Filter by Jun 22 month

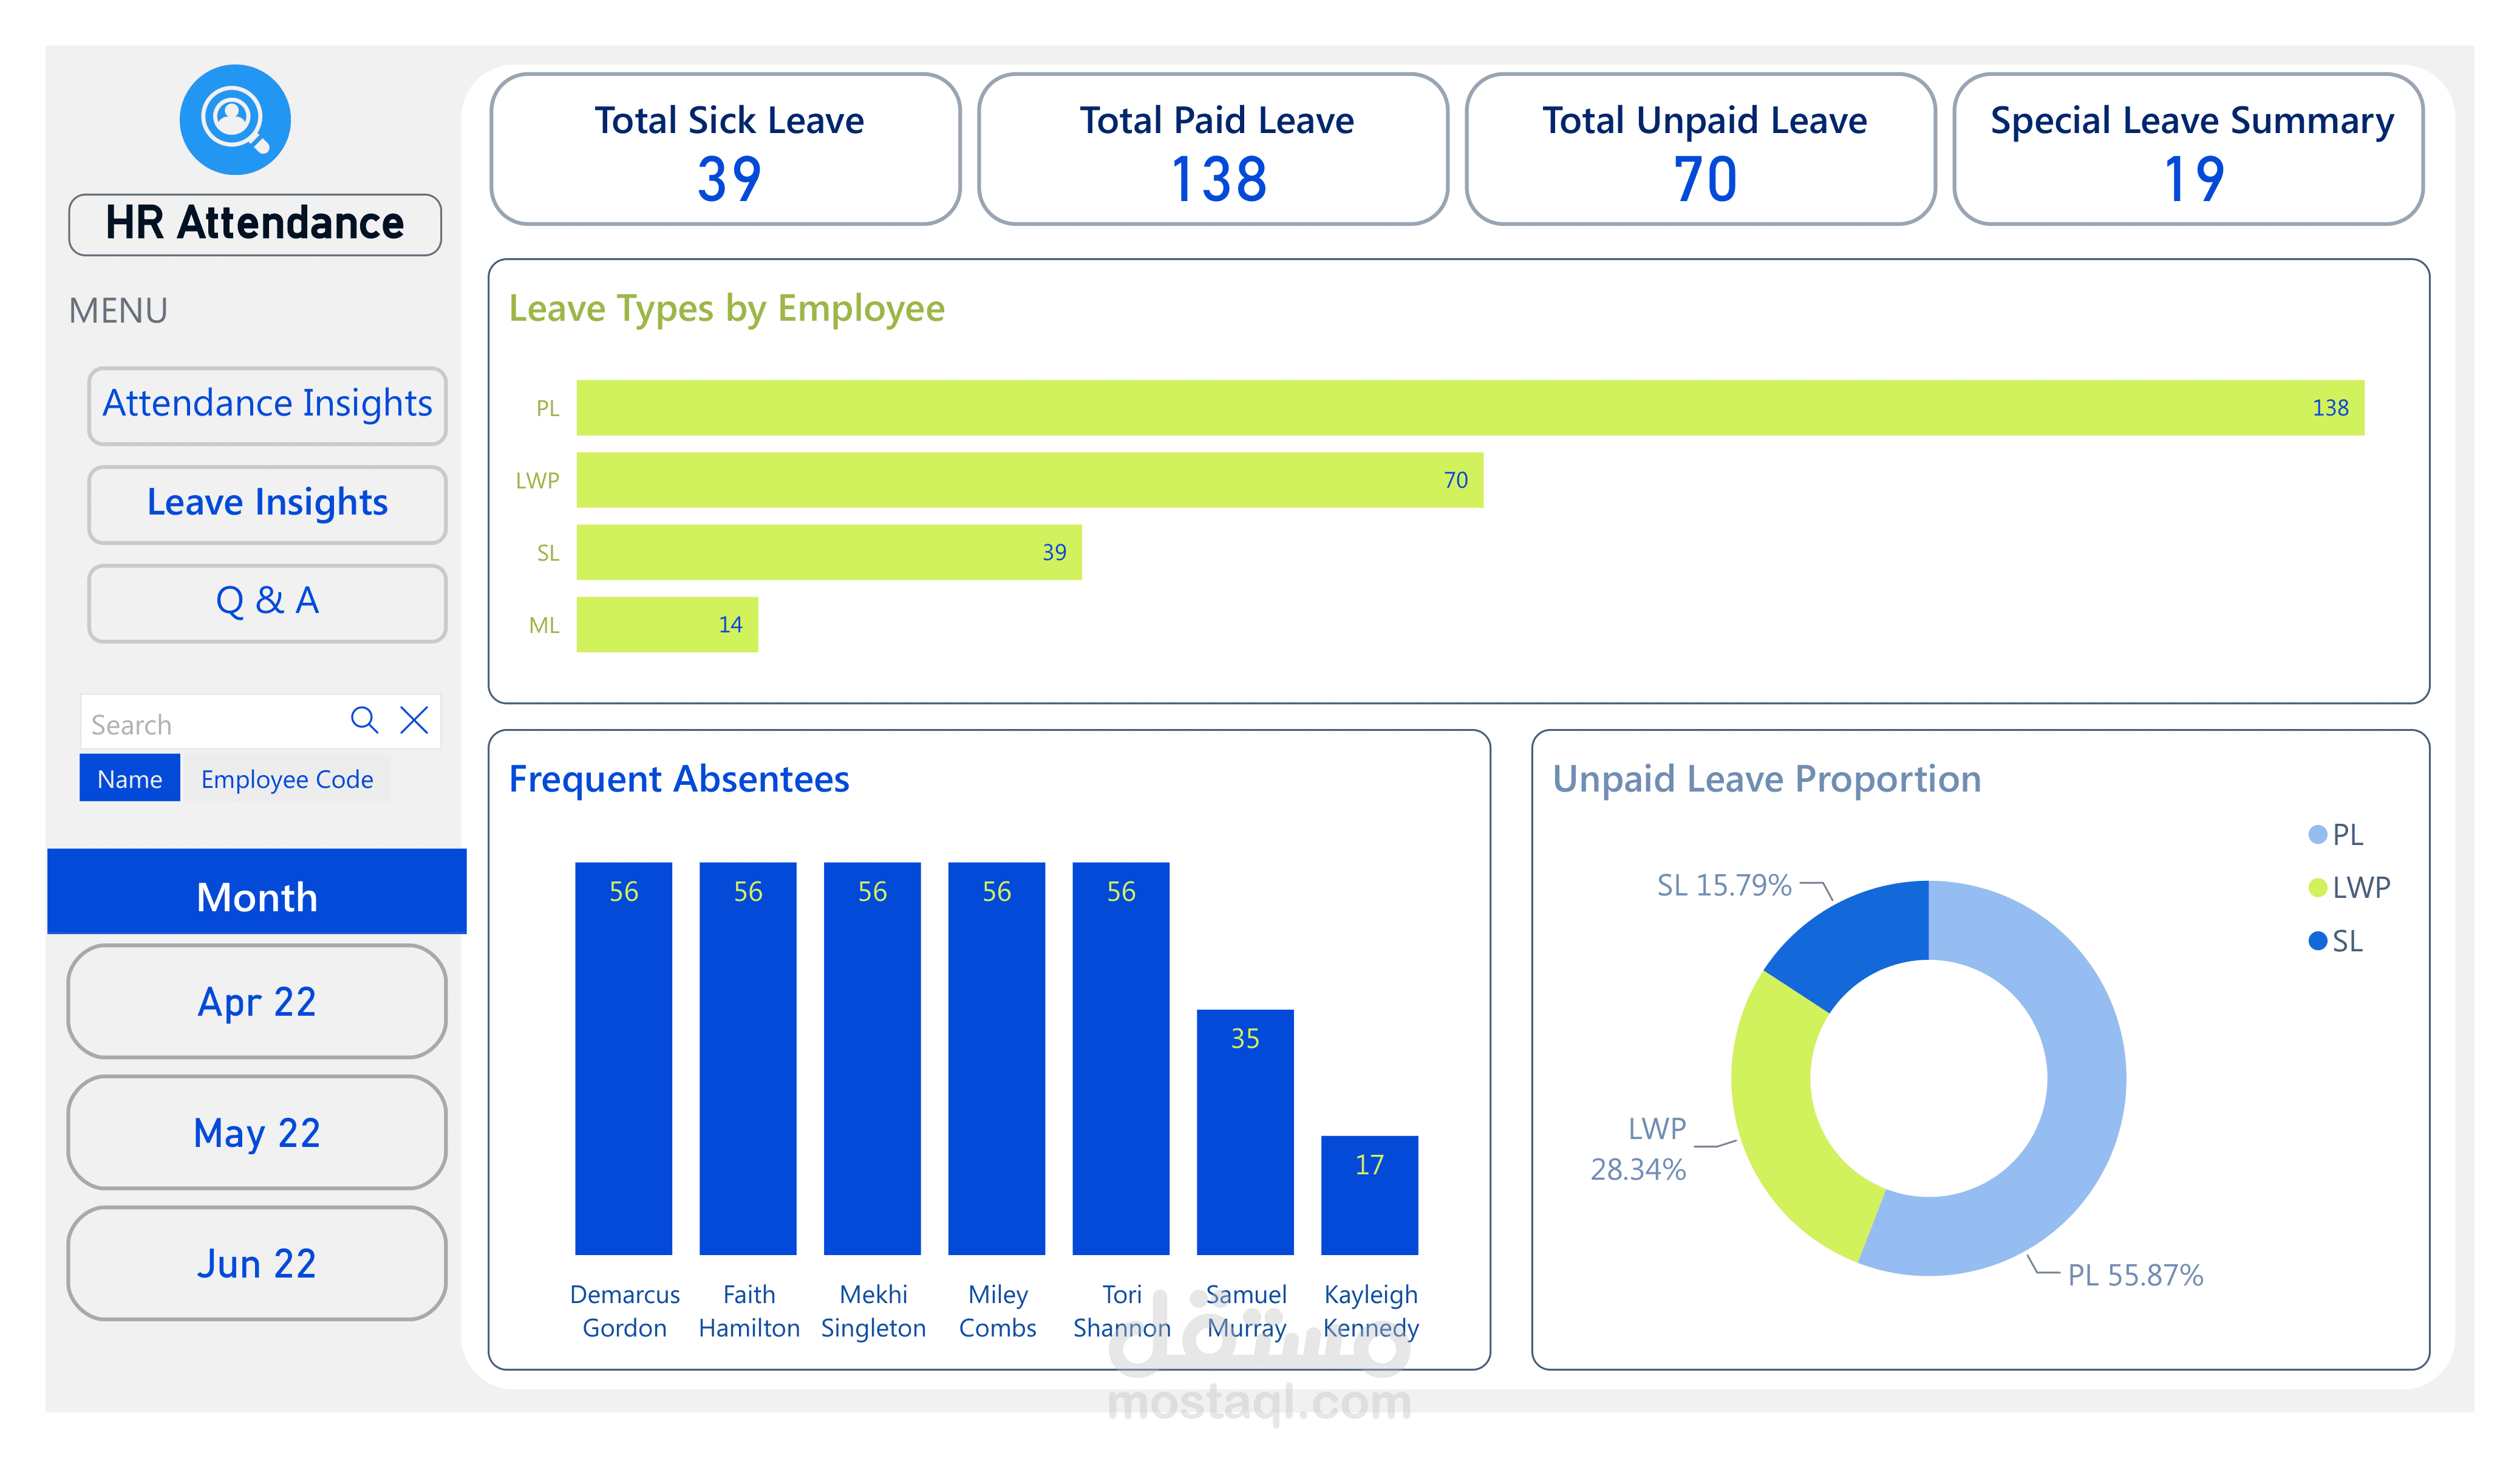(x=257, y=1264)
